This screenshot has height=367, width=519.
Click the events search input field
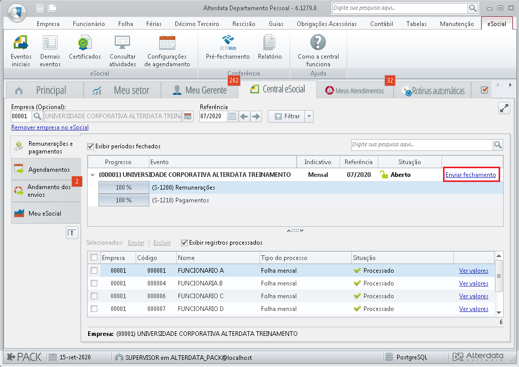422,145
